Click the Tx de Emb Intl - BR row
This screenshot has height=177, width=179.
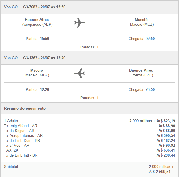click(89, 155)
